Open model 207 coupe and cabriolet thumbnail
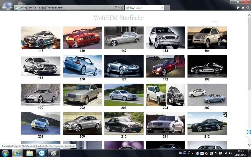 207,95
